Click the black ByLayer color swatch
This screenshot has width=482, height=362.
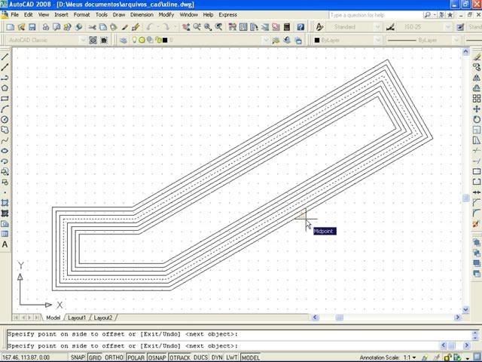click(x=317, y=40)
